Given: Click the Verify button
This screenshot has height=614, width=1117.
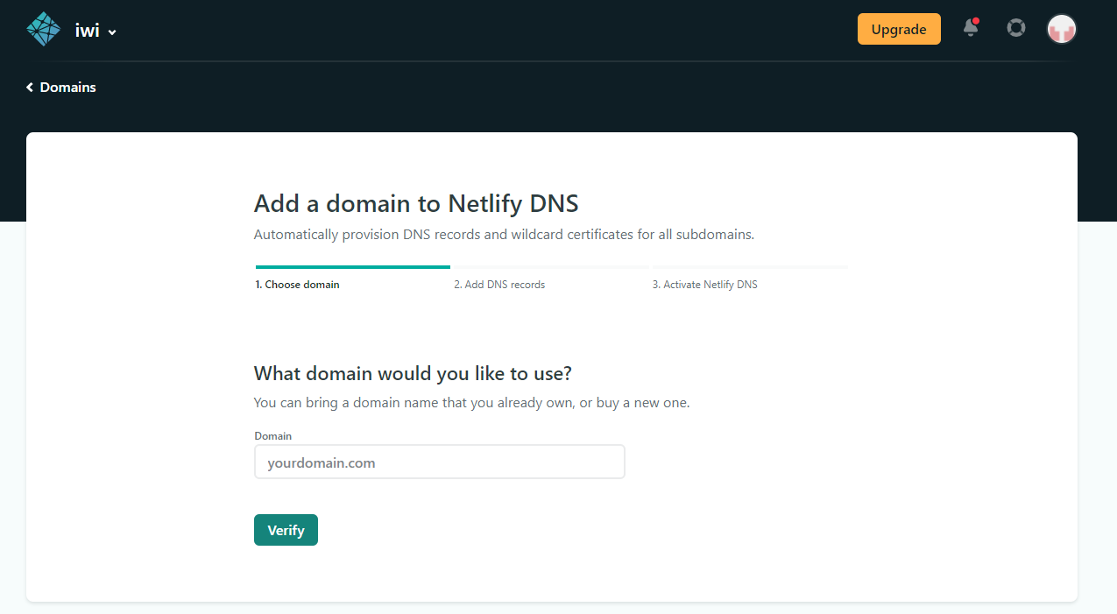Looking at the screenshot, I should pos(286,530).
